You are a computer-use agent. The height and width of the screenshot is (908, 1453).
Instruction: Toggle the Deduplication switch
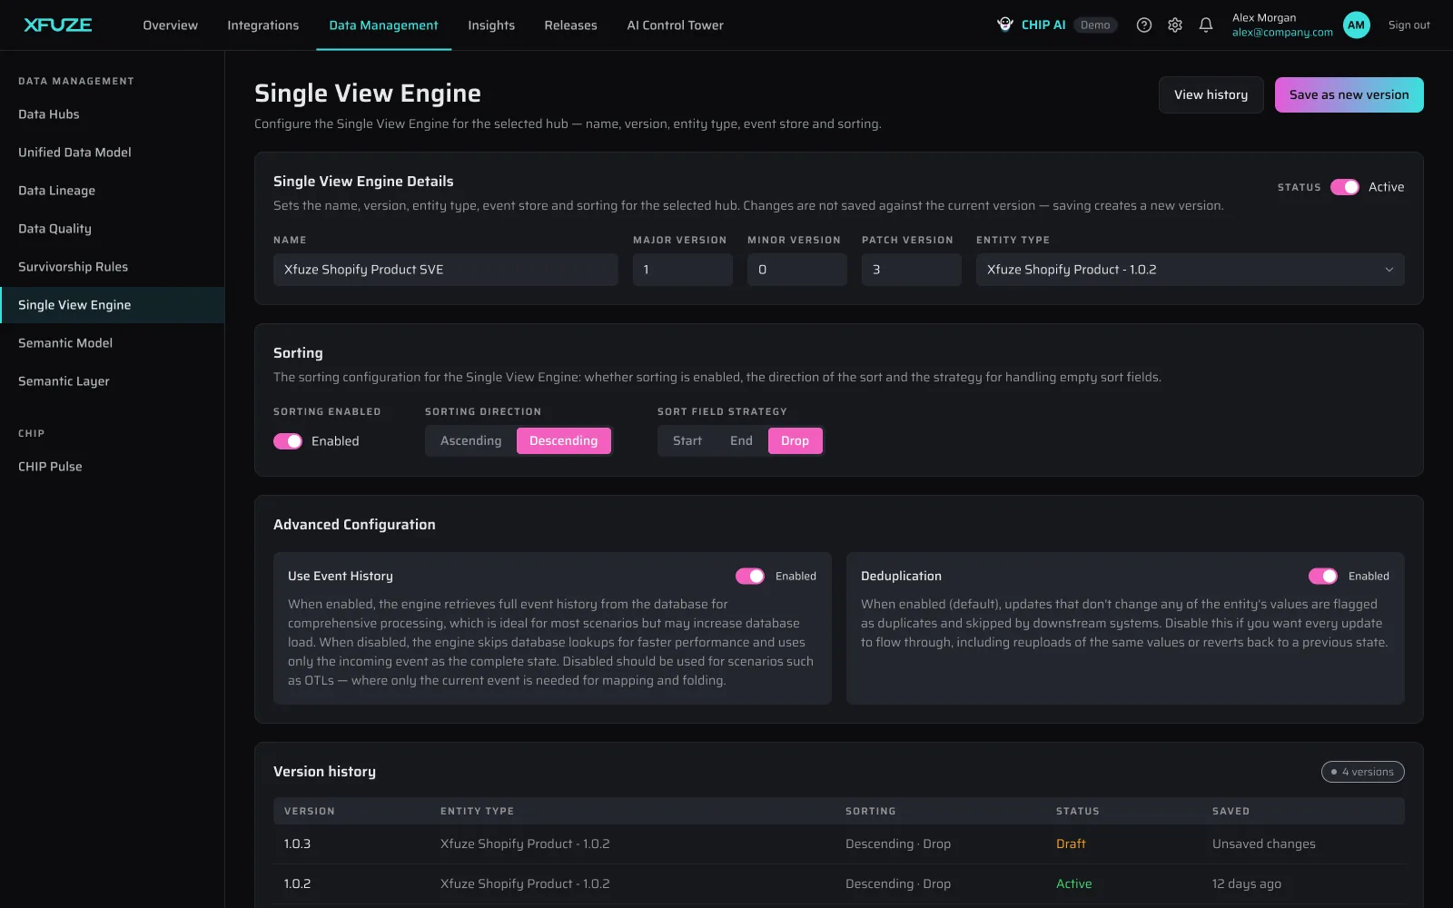coord(1323,577)
